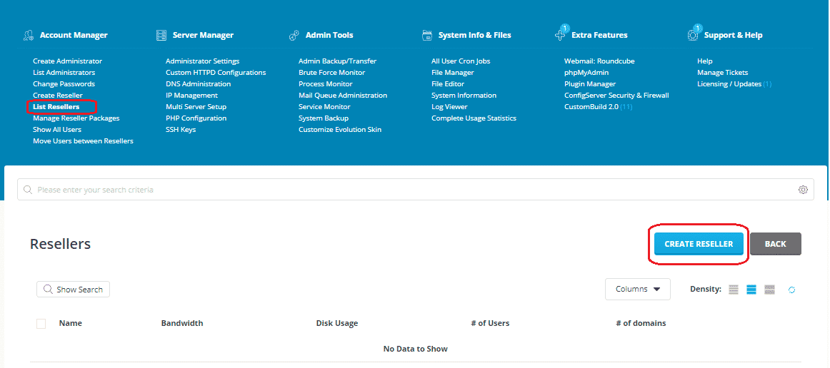Open Create Administrator link
Viewport: 830px width, 368px height.
pos(67,61)
